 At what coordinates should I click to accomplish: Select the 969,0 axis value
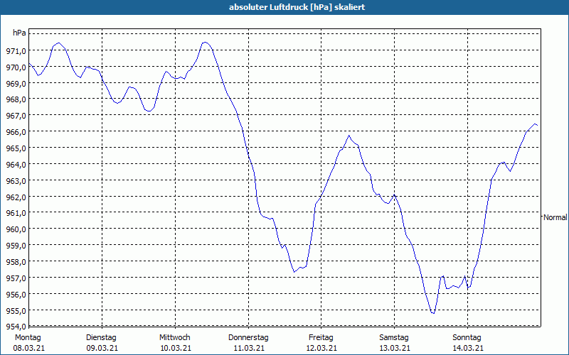(16, 84)
